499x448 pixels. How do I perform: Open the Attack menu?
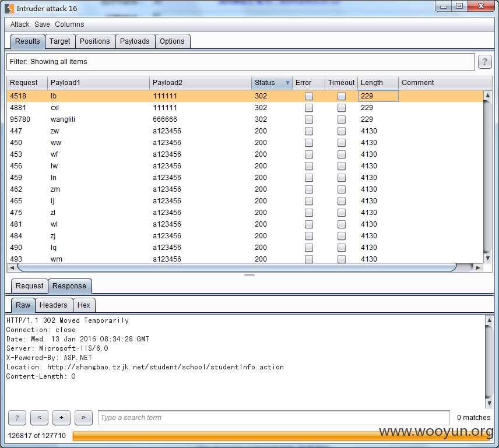click(x=20, y=24)
